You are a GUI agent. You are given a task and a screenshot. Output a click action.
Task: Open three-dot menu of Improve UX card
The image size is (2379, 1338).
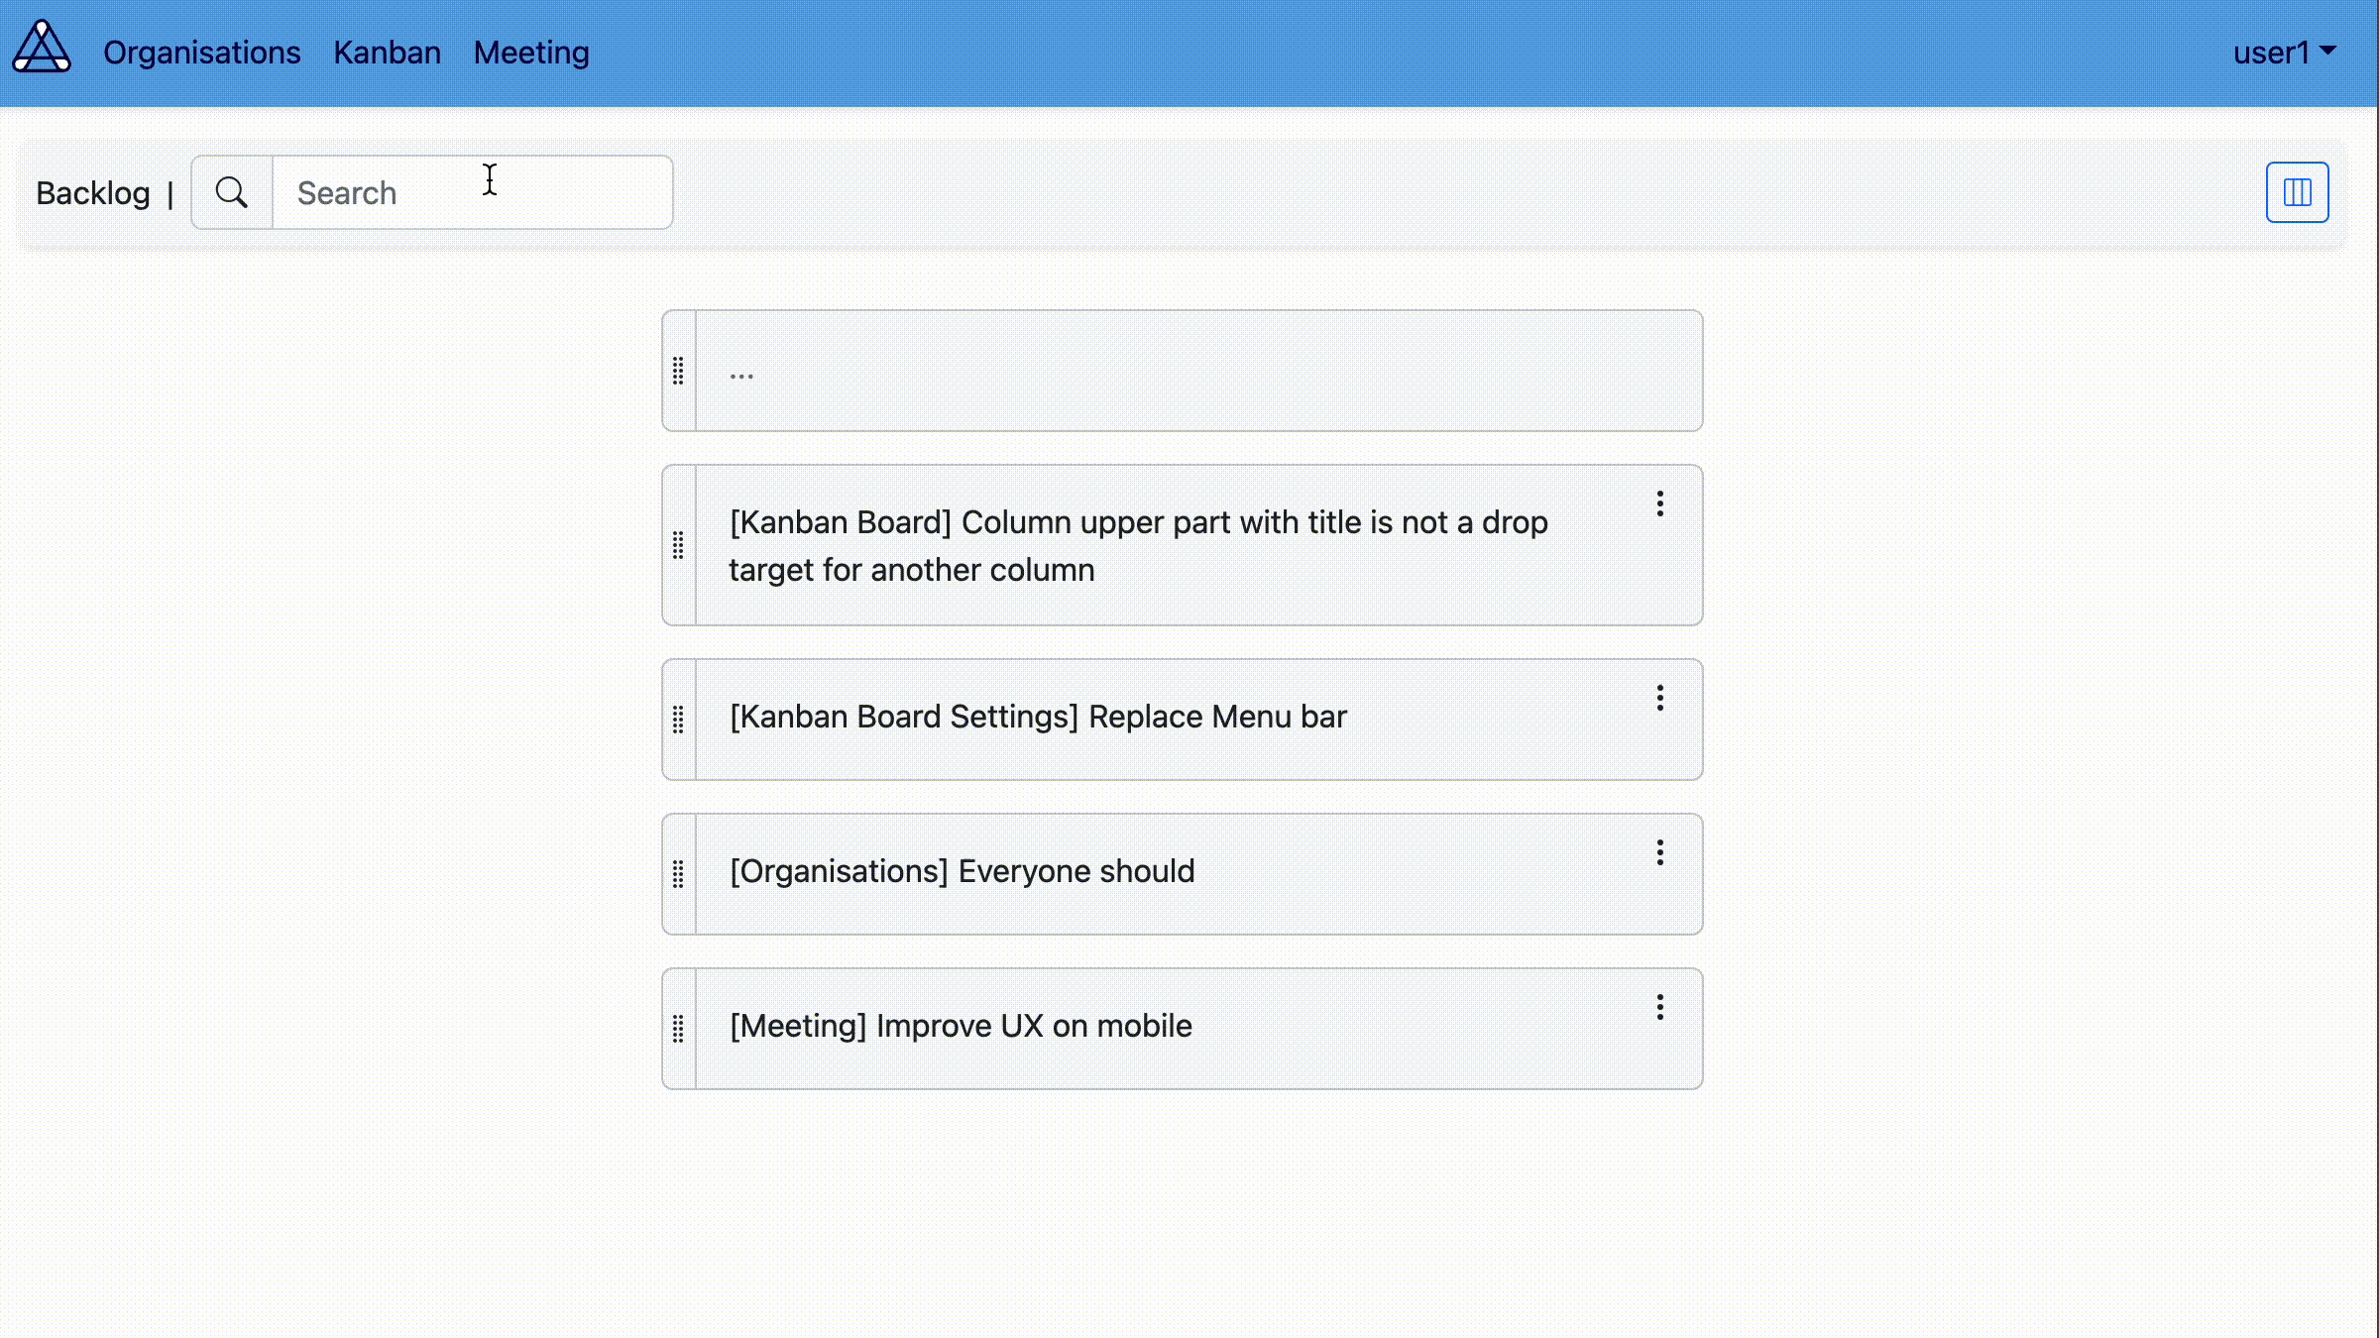[x=1660, y=1007]
